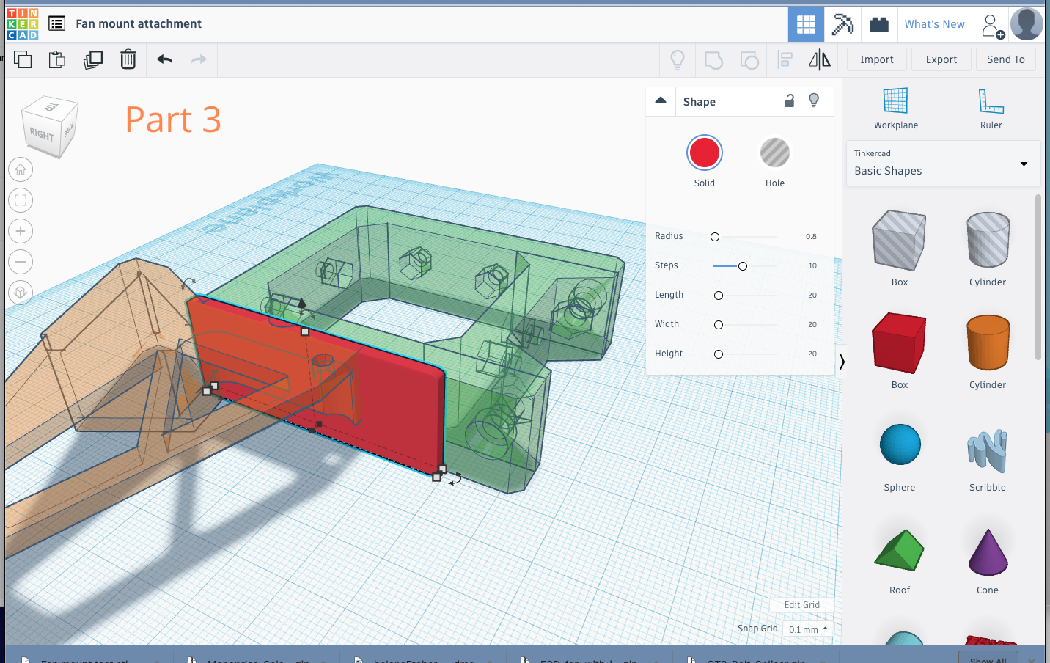
Task: Pick the blue Sphere shape
Action: point(900,444)
